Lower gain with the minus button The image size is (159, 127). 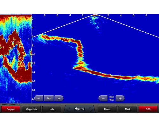point(103,98)
